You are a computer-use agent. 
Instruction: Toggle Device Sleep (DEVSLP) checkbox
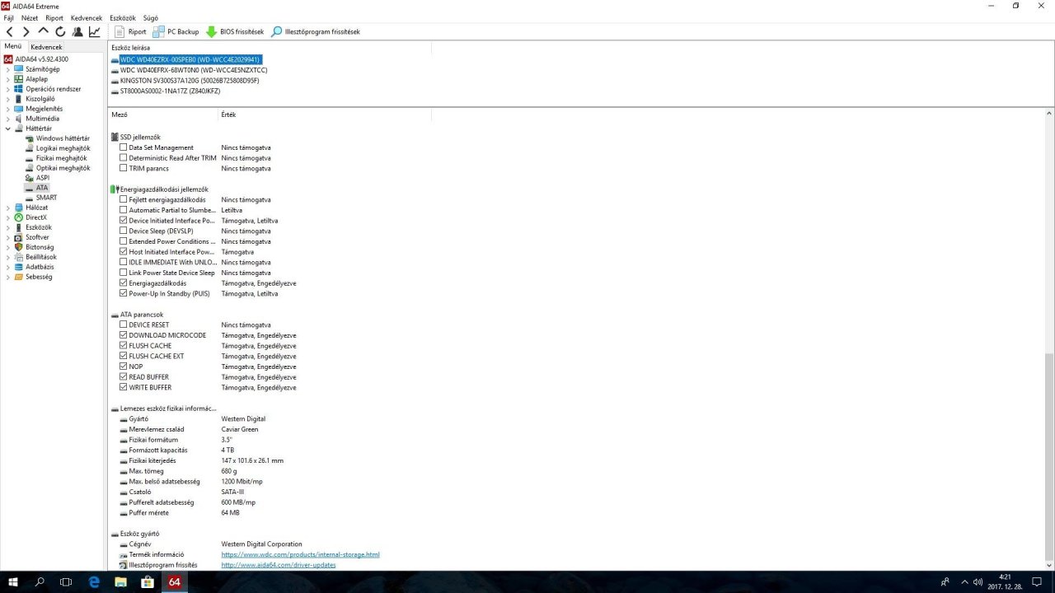coord(124,231)
